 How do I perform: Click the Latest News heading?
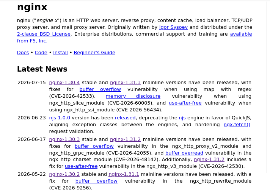(42, 69)
